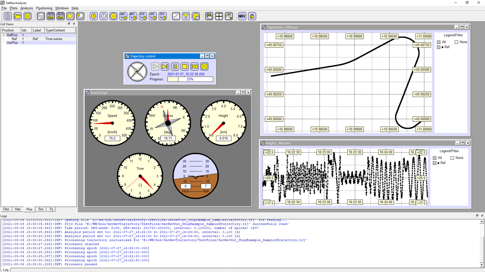Toggle the Ref checkbox in Trajectories legend
Viewport: 485px width, 272px height.
click(439, 47)
